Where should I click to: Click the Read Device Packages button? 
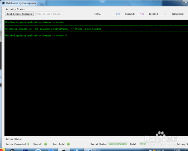(x=20, y=14)
